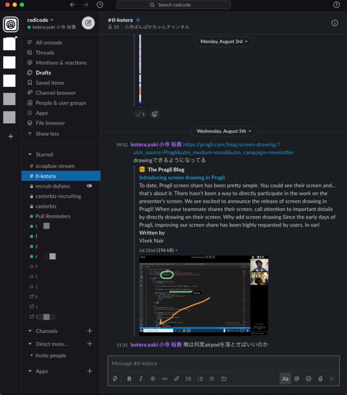Open the tall image attachment thumbnail

[x=140, y=71]
